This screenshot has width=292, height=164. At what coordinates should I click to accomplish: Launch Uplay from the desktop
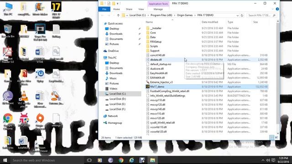40,76
